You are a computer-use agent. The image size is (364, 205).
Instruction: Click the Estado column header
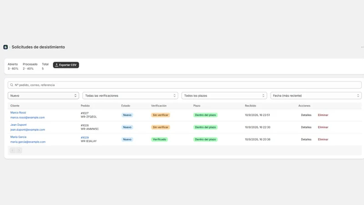(126, 106)
